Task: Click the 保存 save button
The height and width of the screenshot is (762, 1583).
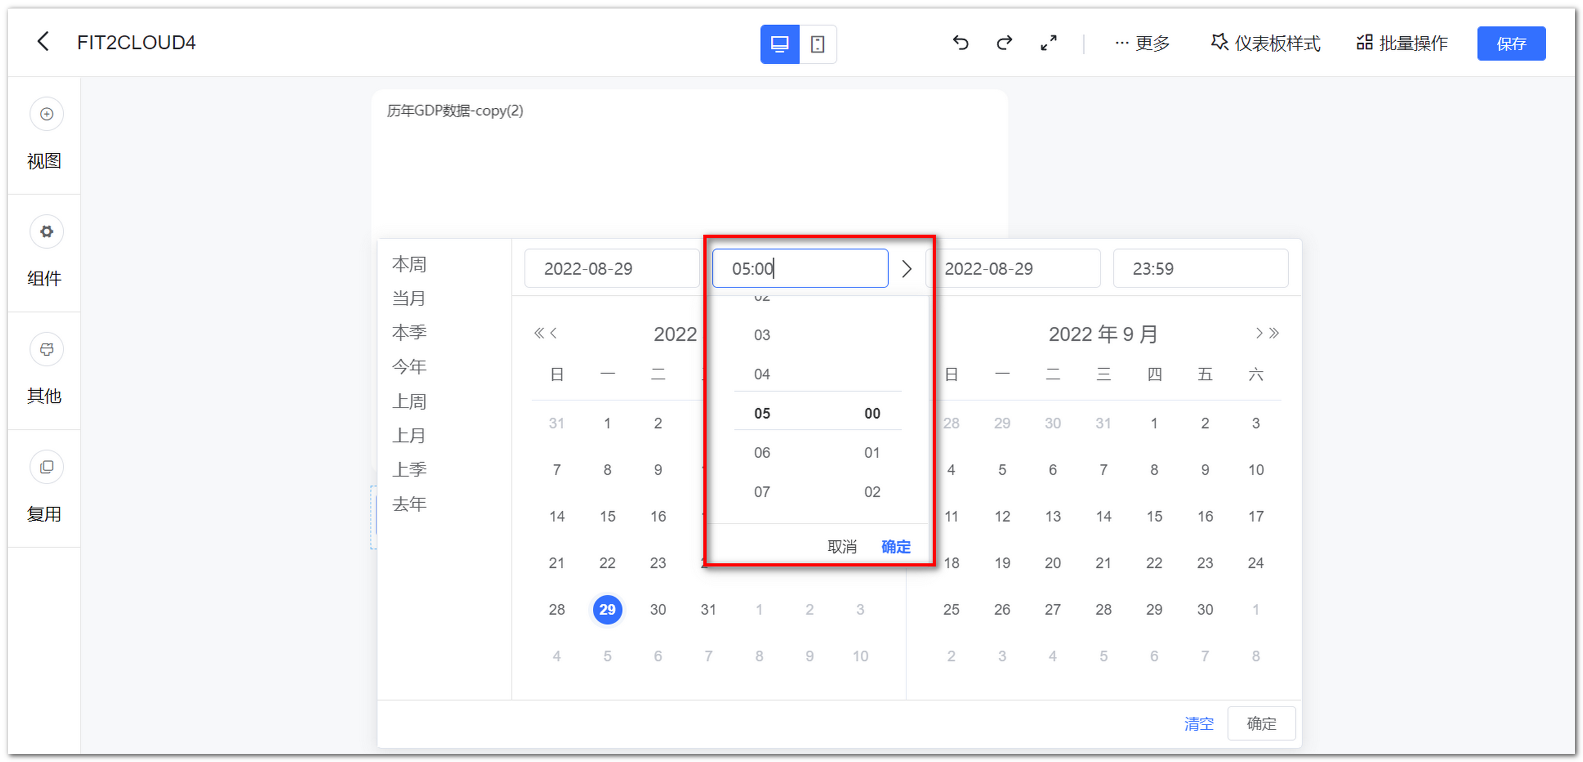Action: point(1511,43)
